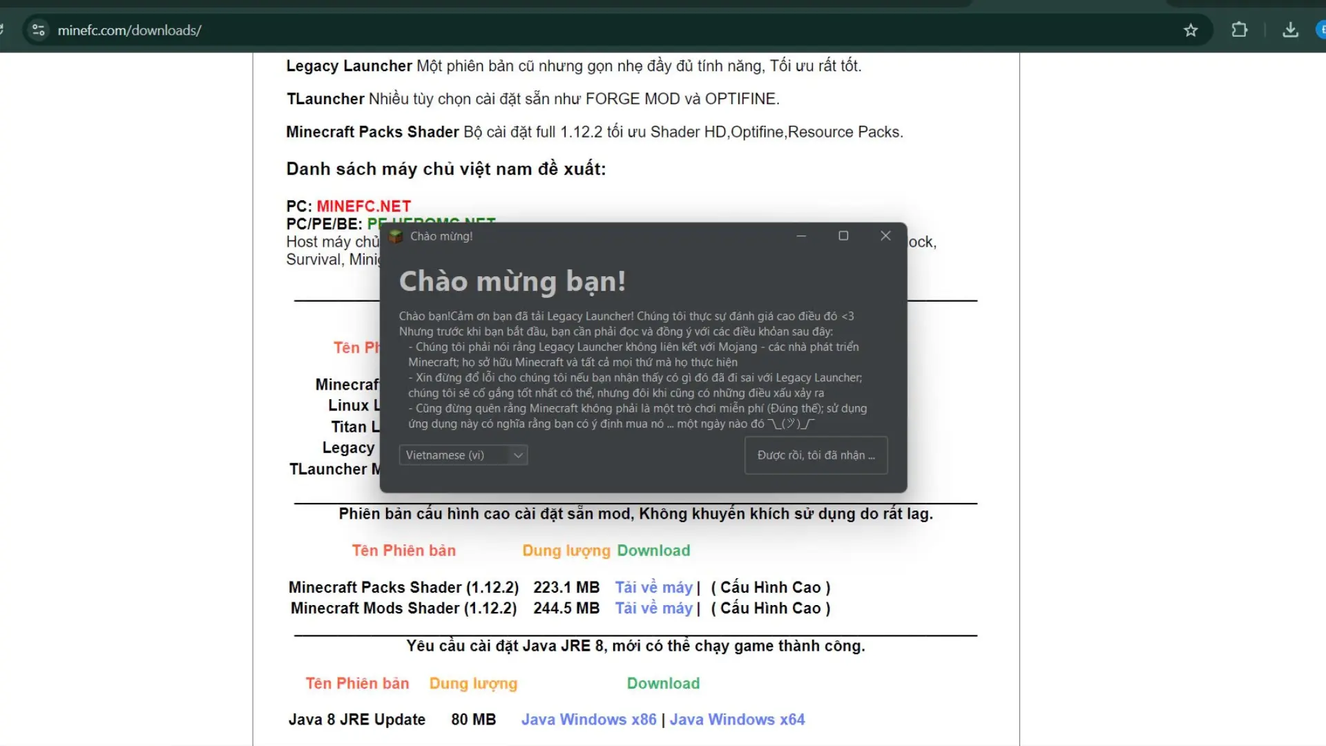The height and width of the screenshot is (746, 1326).
Task: Click the 244.5 MB size value
Action: [x=566, y=609]
